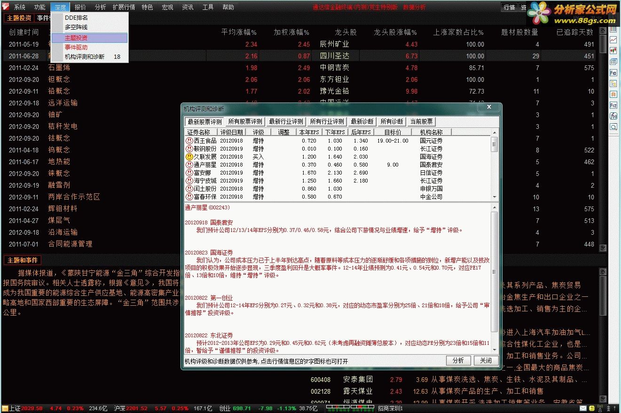The height and width of the screenshot is (413, 621).
Task: Sort by 评级日期 column header
Action: [232, 132]
